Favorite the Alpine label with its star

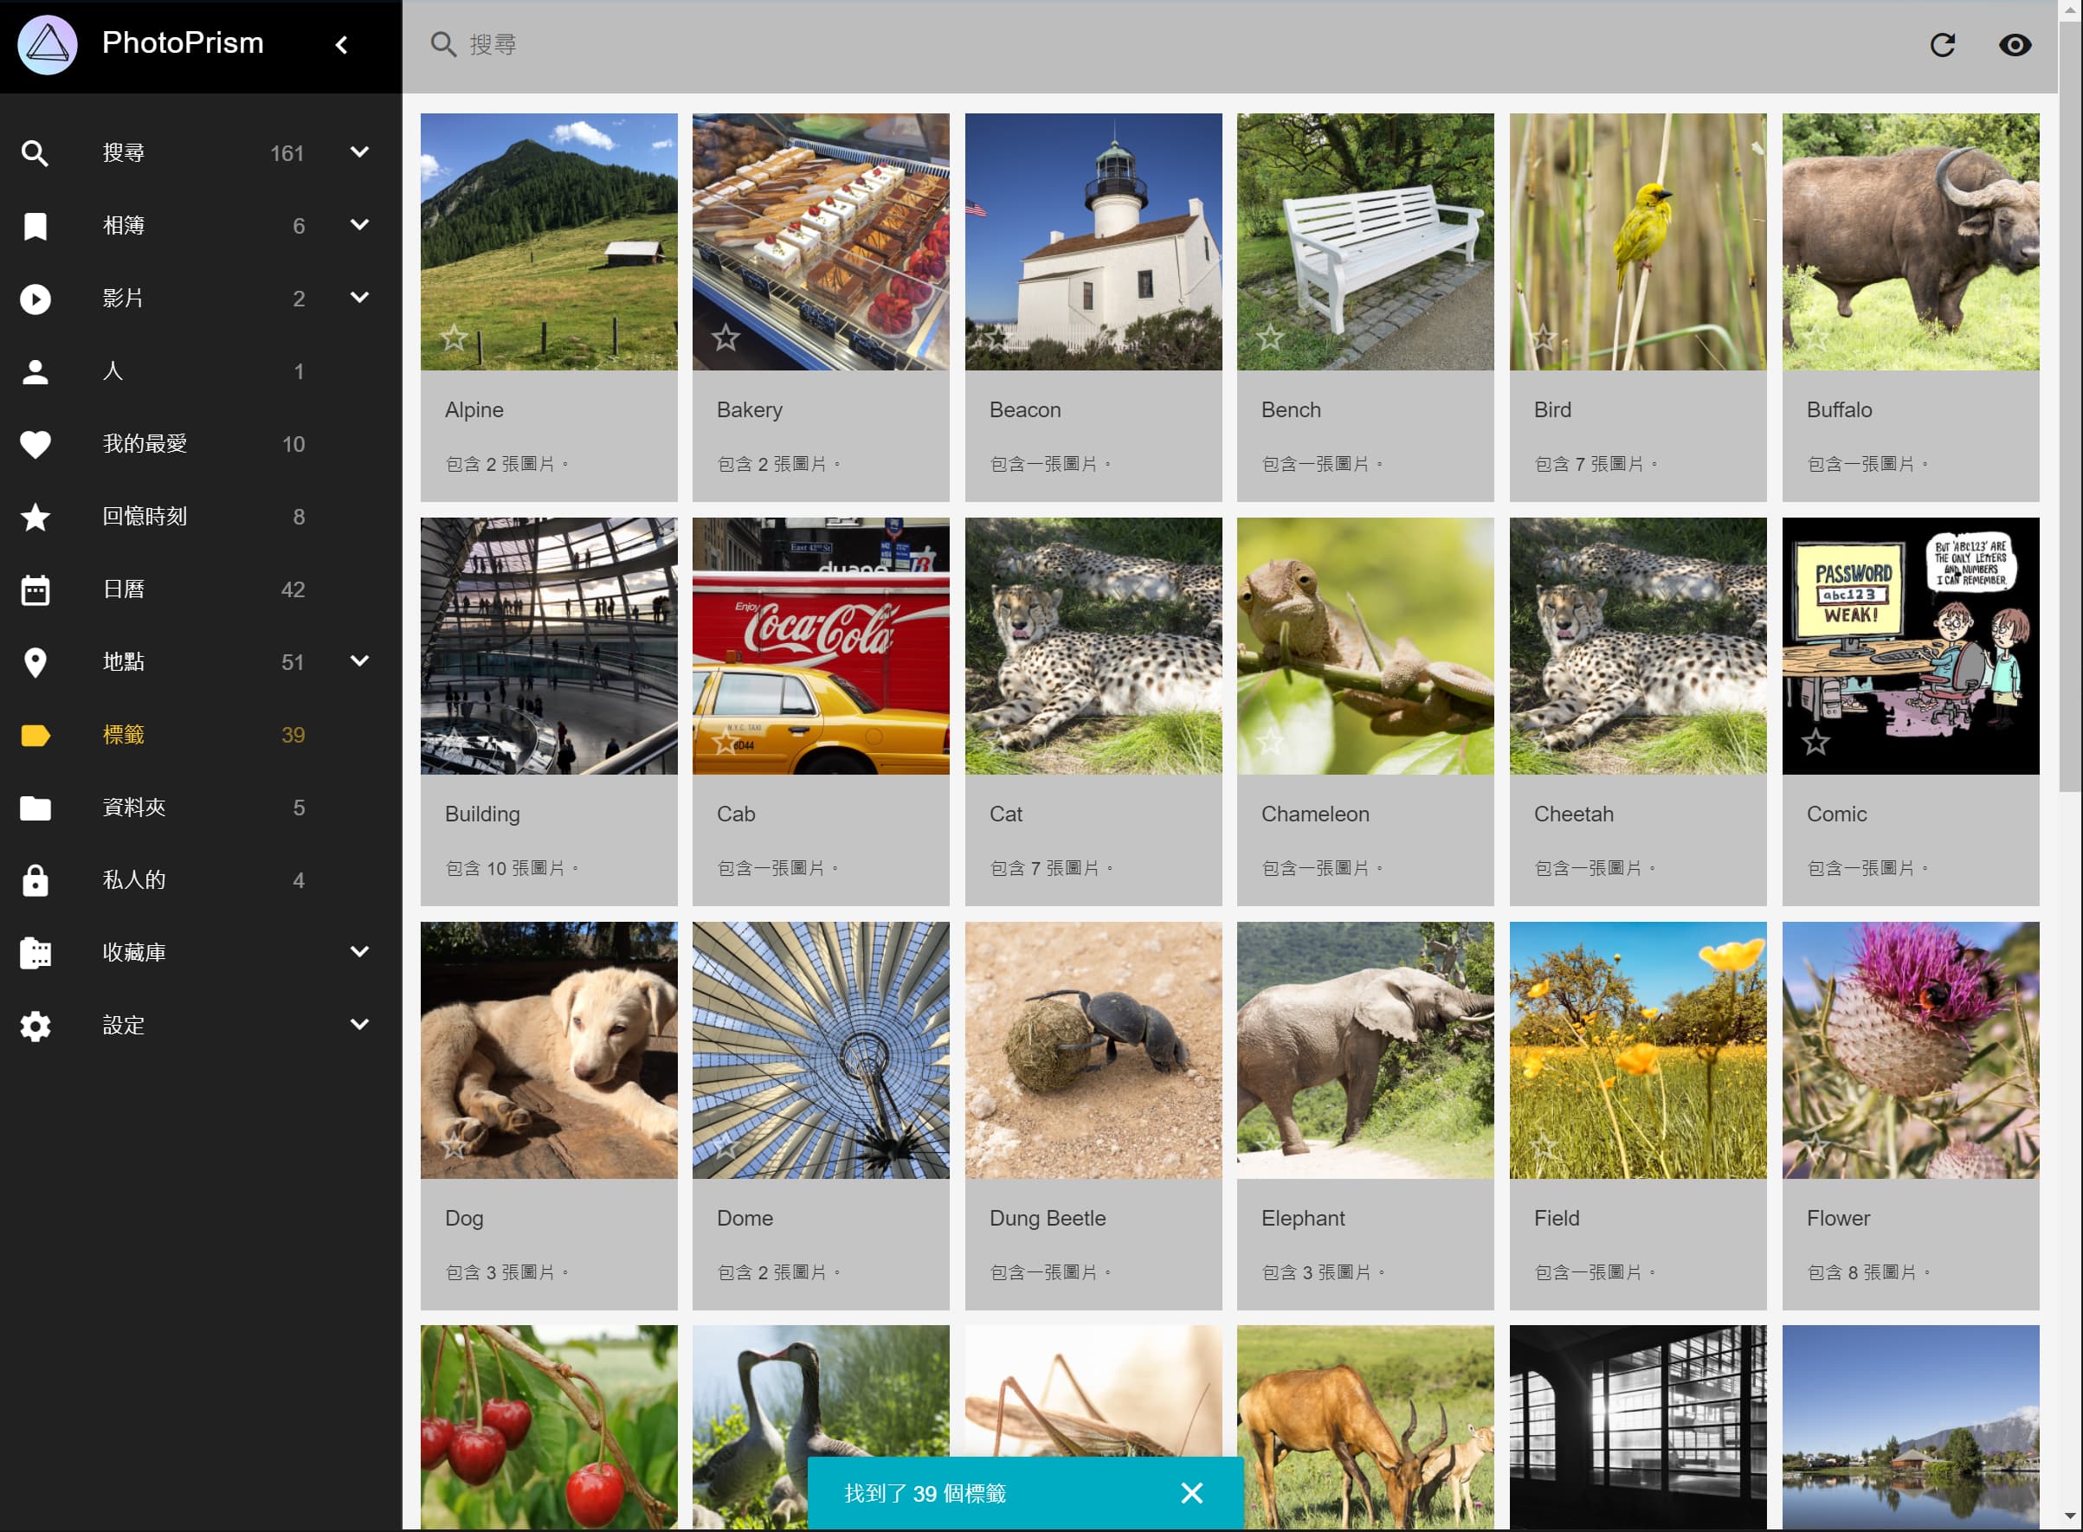(x=454, y=338)
